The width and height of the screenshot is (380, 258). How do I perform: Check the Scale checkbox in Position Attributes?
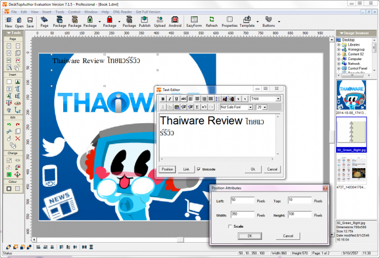click(230, 226)
